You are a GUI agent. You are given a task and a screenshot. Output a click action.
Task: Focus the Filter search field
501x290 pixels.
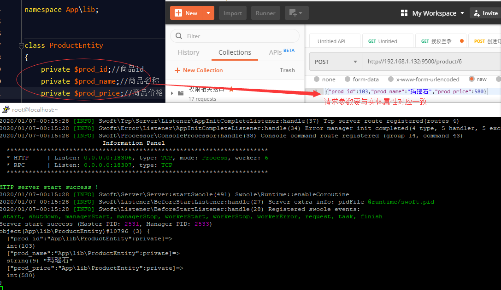(x=235, y=36)
